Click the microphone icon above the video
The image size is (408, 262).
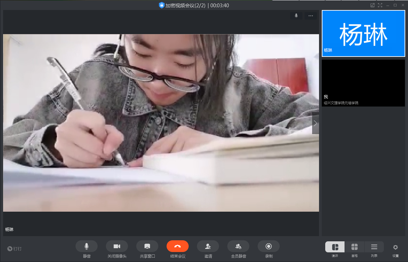pyautogui.click(x=296, y=16)
